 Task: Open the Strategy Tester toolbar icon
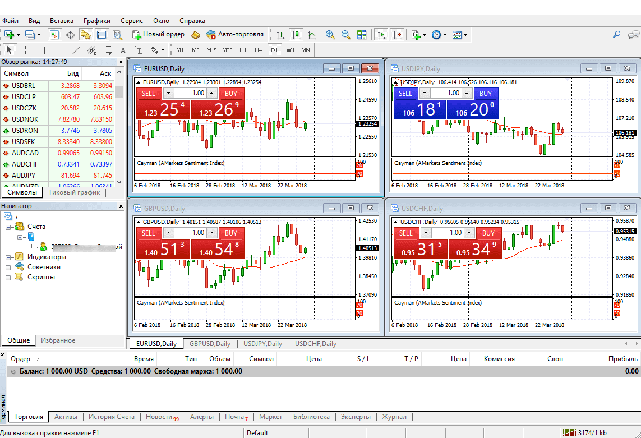(x=117, y=35)
